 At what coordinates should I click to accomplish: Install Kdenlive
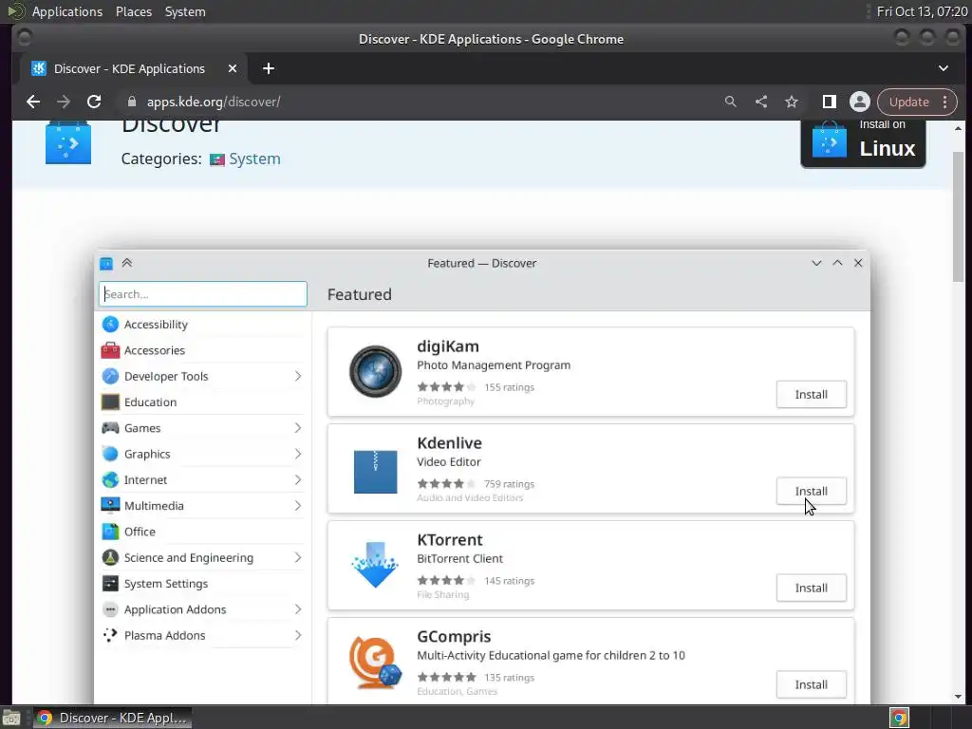click(x=811, y=491)
